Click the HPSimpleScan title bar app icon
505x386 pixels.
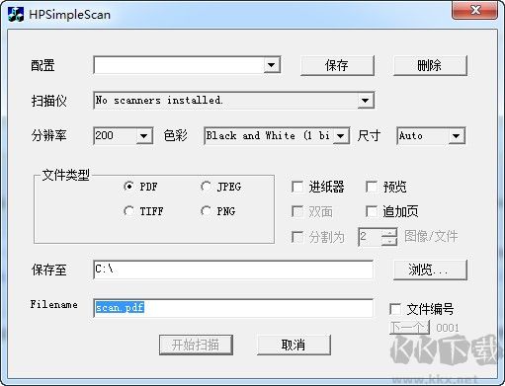coord(16,15)
